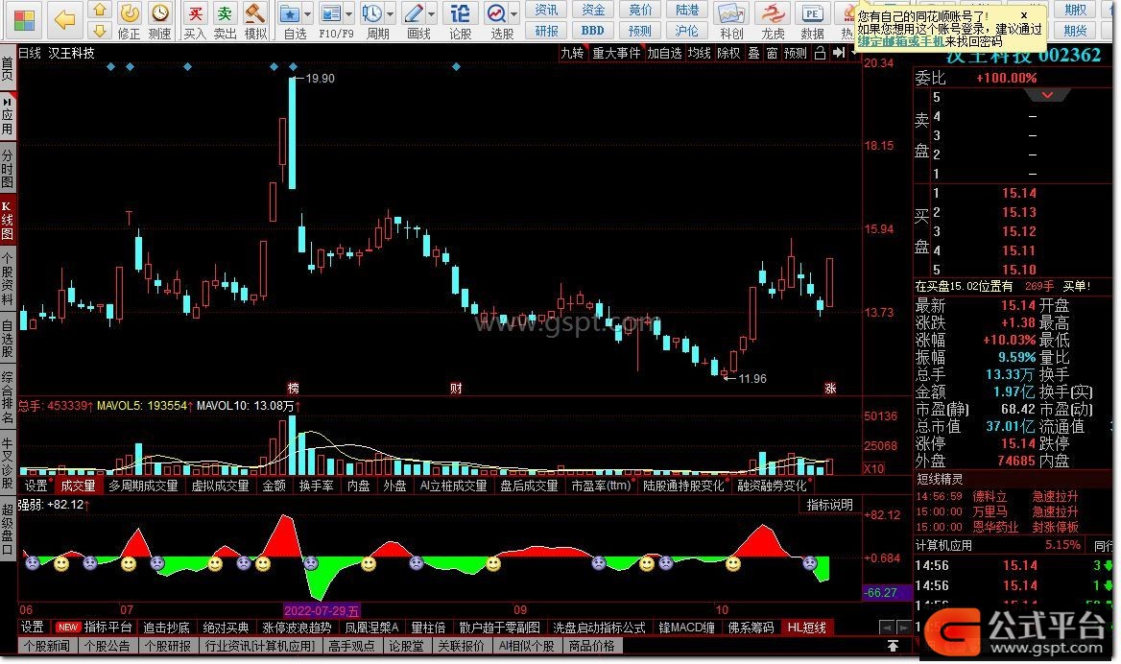Click the upward arrow icon in the news bar
The image size is (1121, 664).
click(x=893, y=646)
